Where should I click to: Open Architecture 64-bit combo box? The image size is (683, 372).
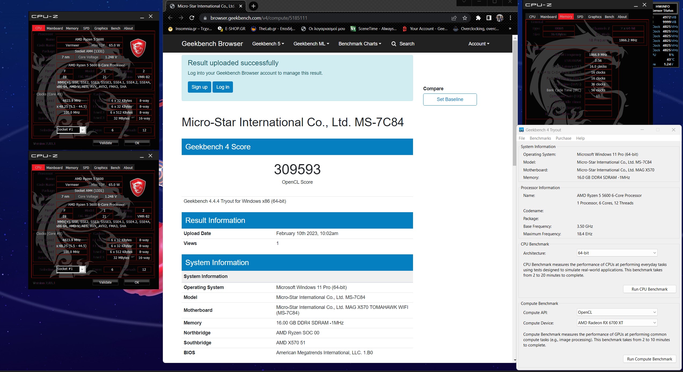click(x=617, y=253)
